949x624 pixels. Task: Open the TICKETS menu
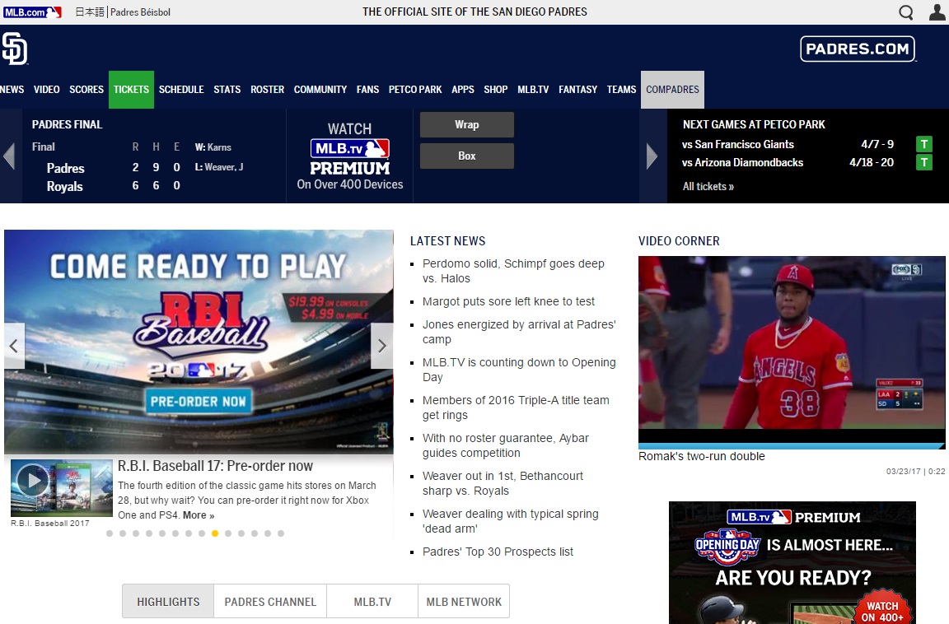point(131,90)
